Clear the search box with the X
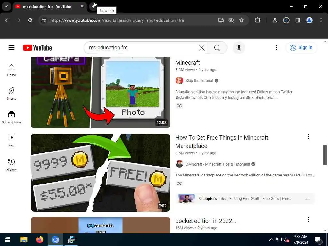This screenshot has height=246, width=328. click(x=202, y=48)
